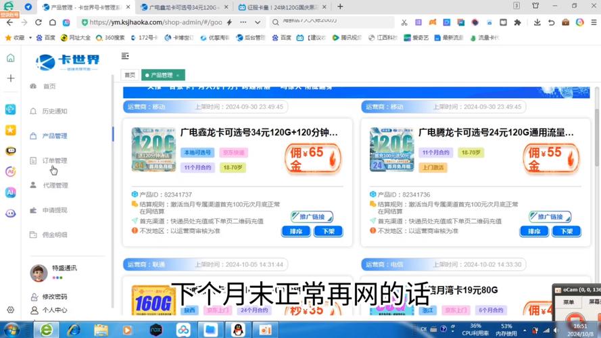
Task: Close the 产品管理 page tab
Action: pos(178,76)
